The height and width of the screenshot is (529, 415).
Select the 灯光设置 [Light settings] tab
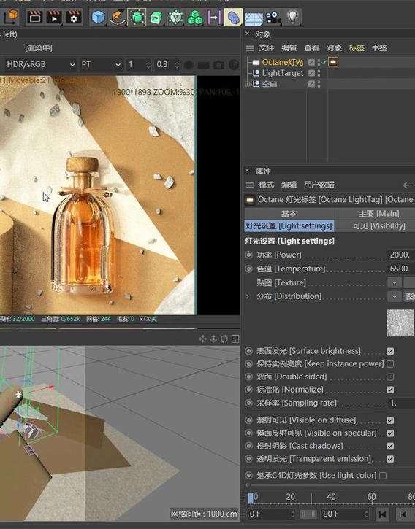point(289,226)
